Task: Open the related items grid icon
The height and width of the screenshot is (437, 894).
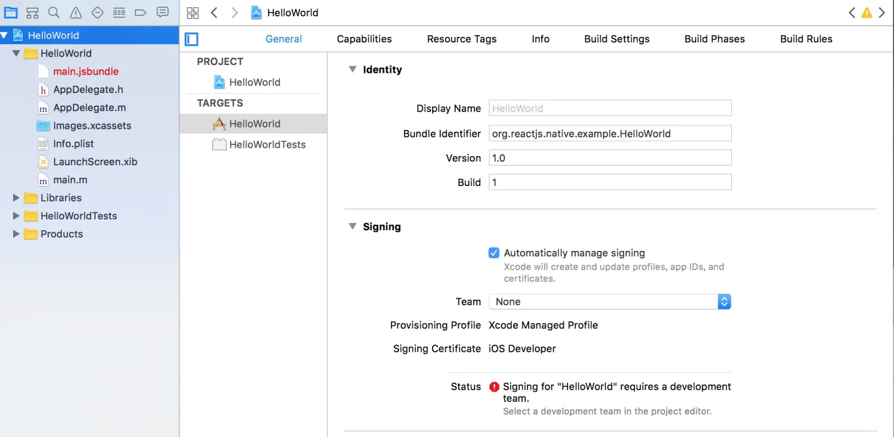Action: coord(193,13)
